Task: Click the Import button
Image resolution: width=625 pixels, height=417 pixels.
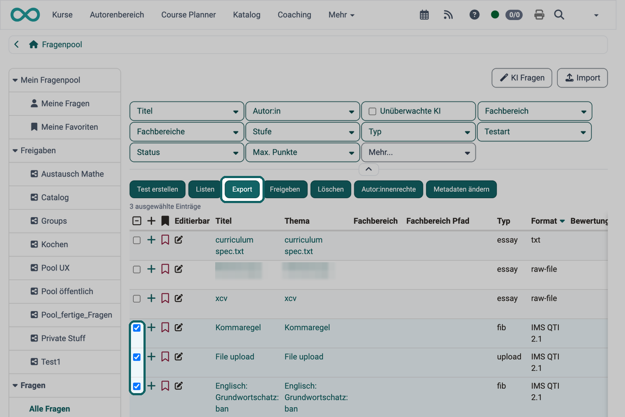Action: pos(583,78)
